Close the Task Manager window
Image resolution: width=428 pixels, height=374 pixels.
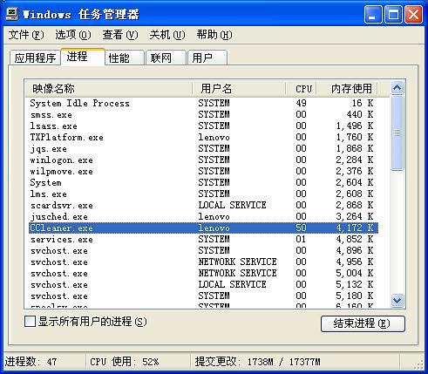tap(413, 14)
